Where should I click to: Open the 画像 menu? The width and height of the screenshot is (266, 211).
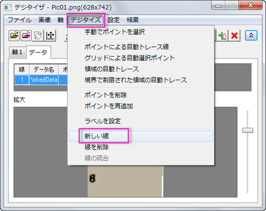click(45, 20)
